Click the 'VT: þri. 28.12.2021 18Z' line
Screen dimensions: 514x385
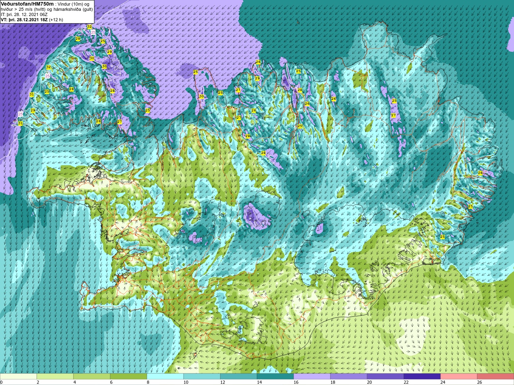coord(24,19)
